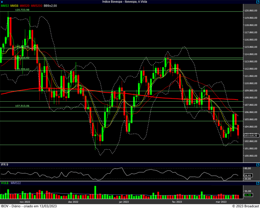Select the BB9±2,00 Bollinger Bands label
The image size is (260, 208).
[x=50, y=6]
